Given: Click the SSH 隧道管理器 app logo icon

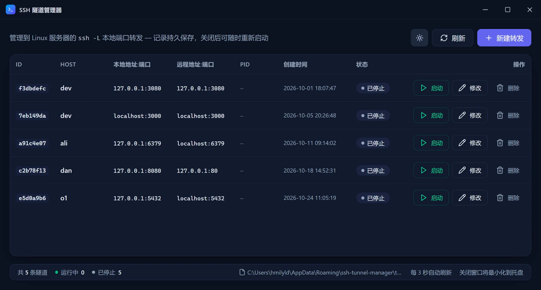Looking at the screenshot, I should 11,10.
